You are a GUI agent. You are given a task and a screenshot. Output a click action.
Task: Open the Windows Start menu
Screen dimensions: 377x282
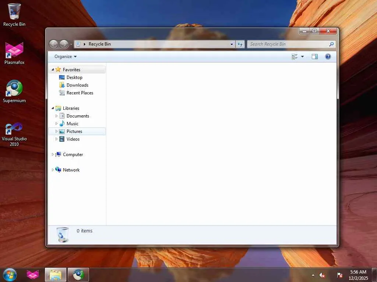[x=10, y=275]
